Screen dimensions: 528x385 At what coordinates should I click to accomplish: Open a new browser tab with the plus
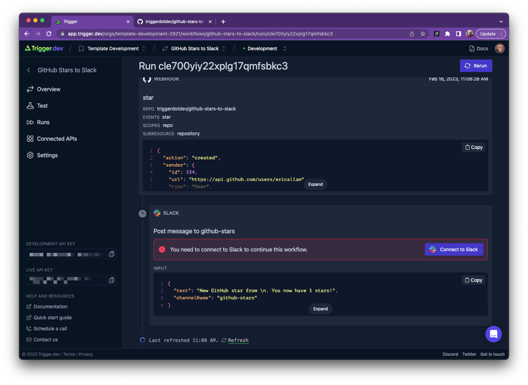(223, 22)
